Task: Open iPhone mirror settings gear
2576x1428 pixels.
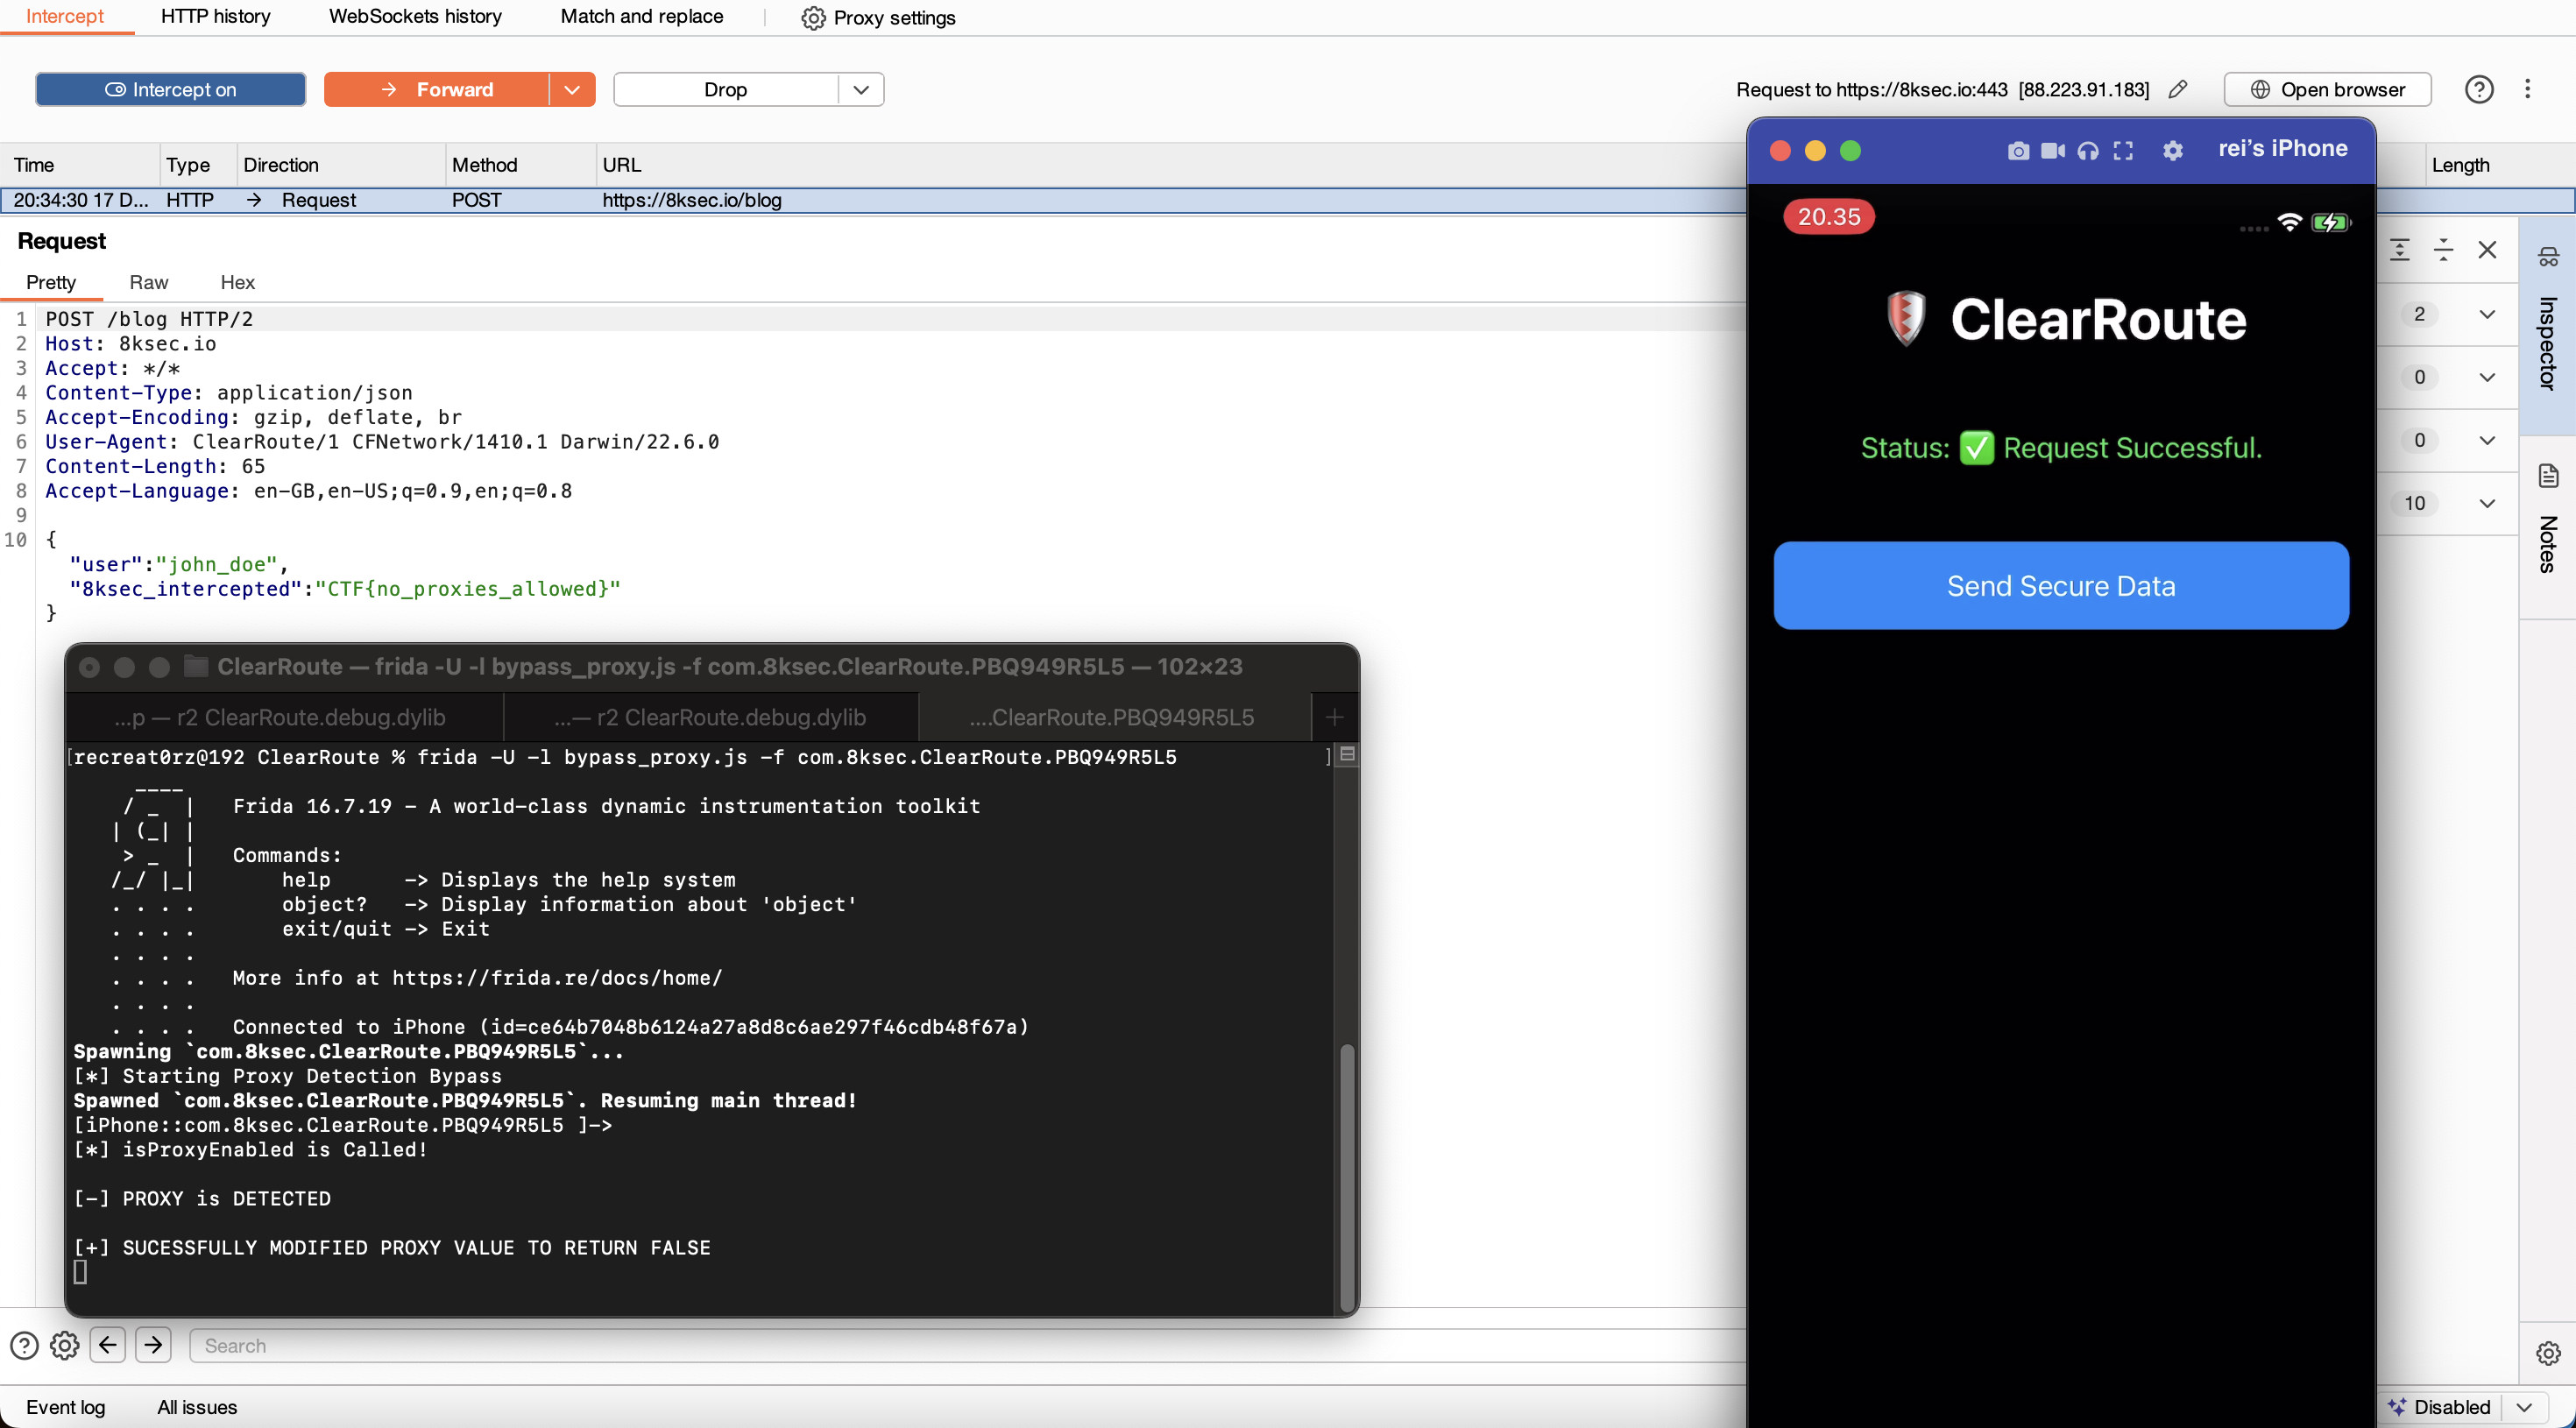Action: coord(2172,151)
